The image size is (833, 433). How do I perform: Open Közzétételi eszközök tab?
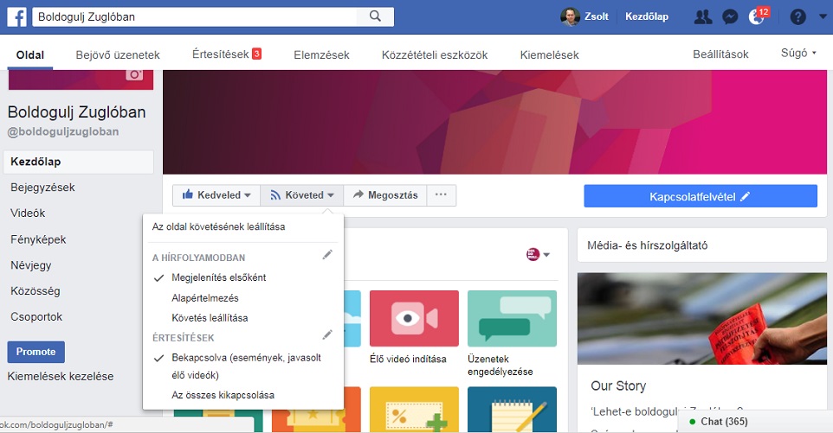tap(435, 55)
